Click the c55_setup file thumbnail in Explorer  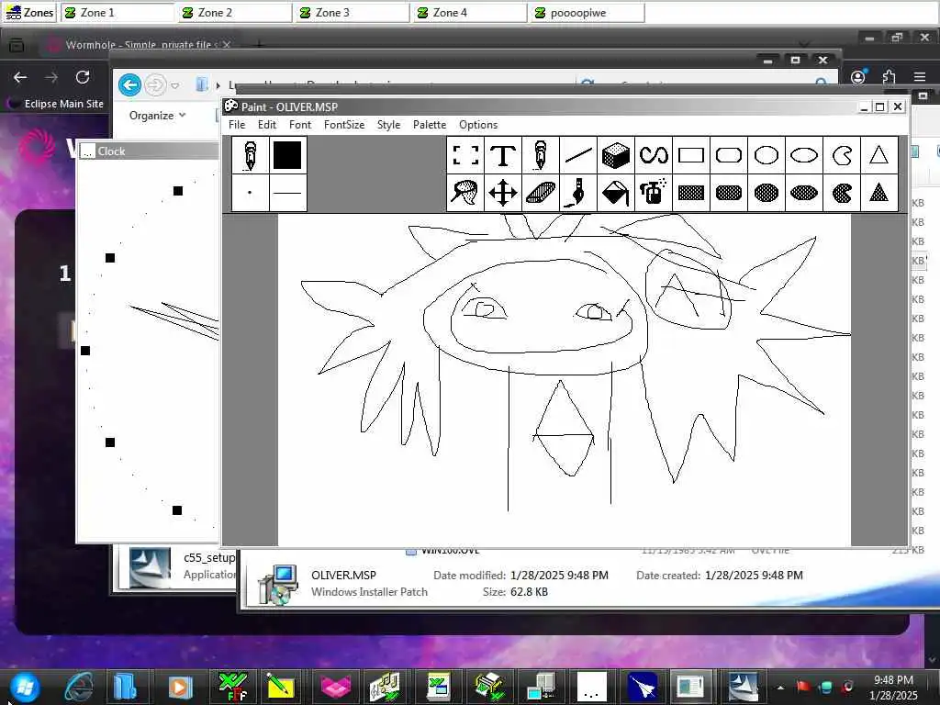coord(150,567)
